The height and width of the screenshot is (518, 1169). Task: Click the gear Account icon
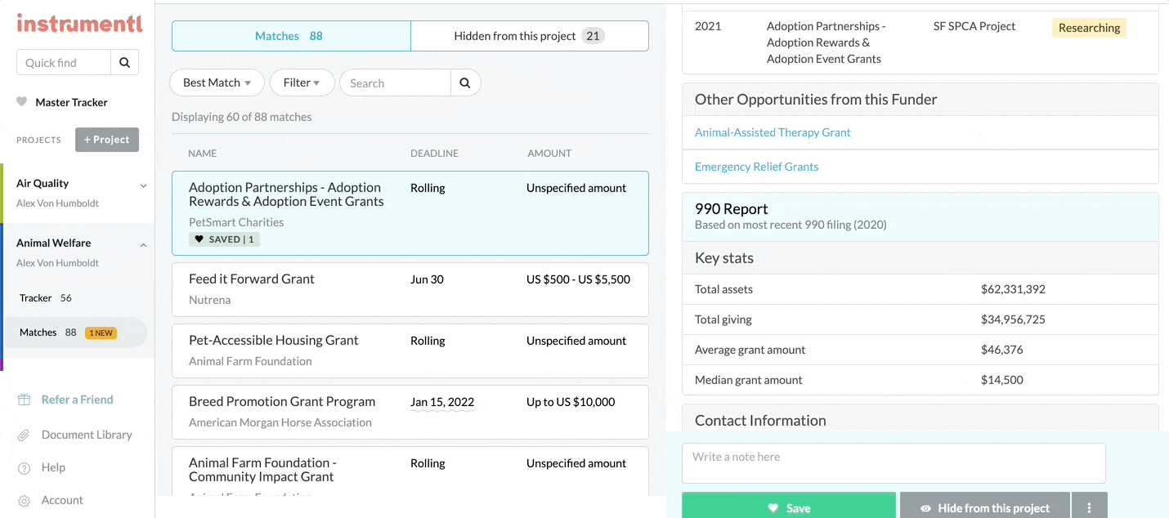pyautogui.click(x=25, y=500)
